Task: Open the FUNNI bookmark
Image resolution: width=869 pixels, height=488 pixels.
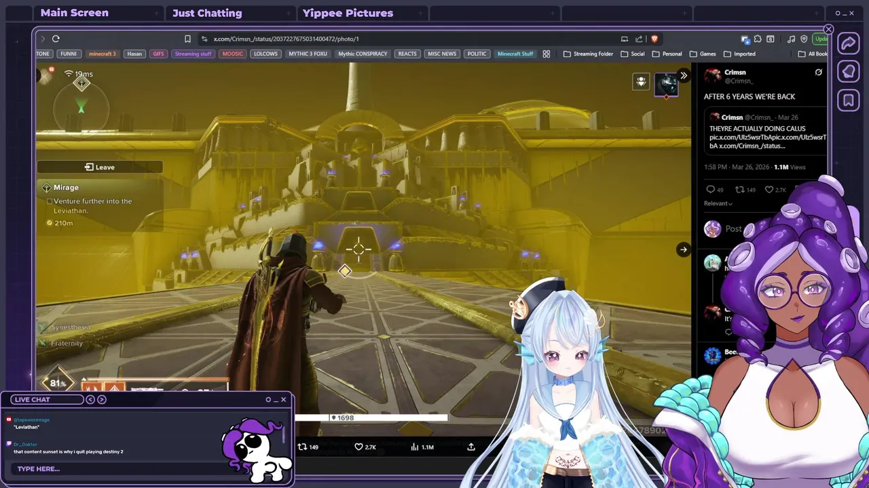Action: [x=69, y=54]
